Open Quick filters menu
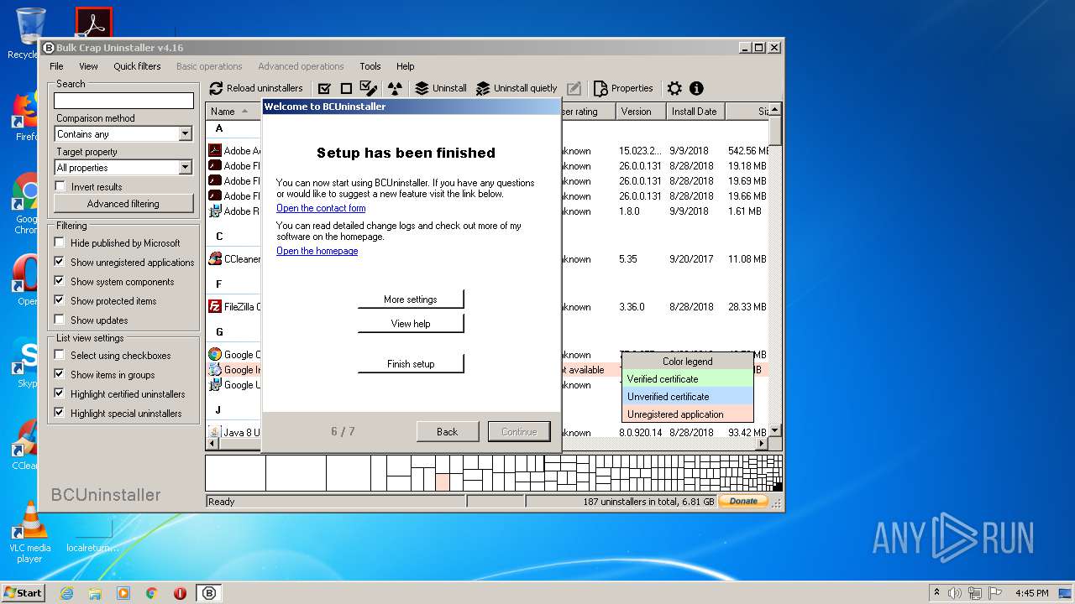Screen dimensions: 1075x604 [137, 66]
